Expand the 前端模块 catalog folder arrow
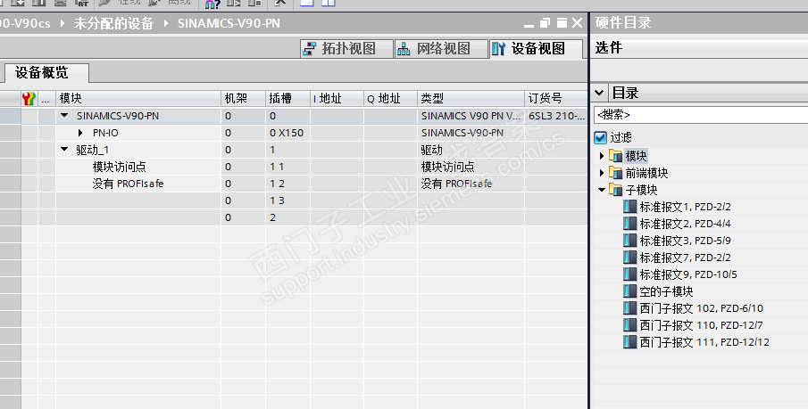 coord(602,173)
